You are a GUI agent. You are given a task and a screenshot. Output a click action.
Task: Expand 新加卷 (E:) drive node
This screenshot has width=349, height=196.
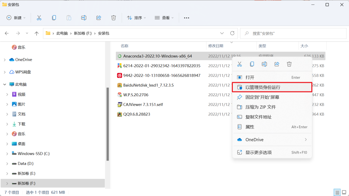tap(7, 173)
